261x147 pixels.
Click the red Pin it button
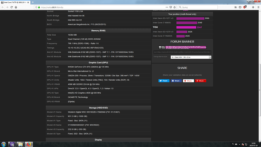pyautogui.click(x=200, y=81)
